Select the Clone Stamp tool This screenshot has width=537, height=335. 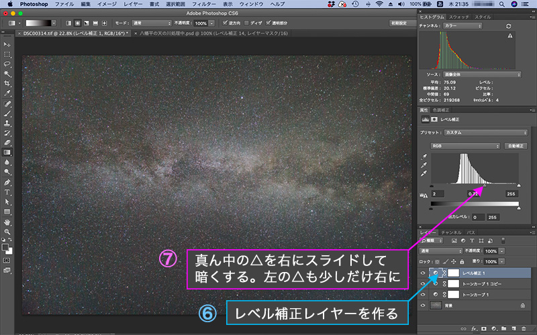coord(7,123)
